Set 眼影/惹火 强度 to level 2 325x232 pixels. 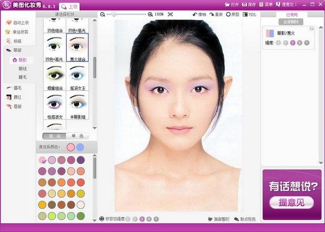(285, 43)
